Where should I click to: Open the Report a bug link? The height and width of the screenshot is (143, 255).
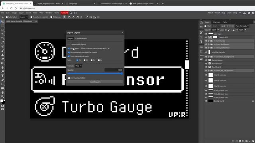coord(220,13)
